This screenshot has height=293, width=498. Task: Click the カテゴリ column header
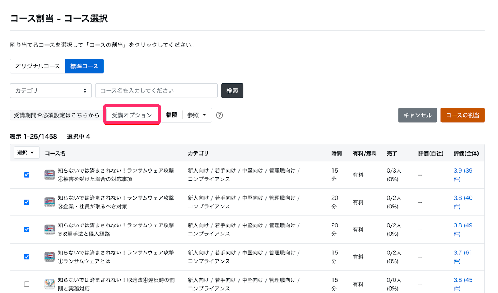pyautogui.click(x=198, y=153)
